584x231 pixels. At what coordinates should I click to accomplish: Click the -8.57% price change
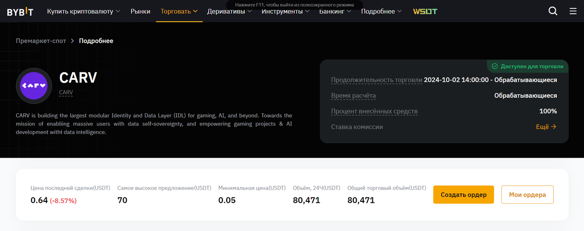pyautogui.click(x=63, y=200)
